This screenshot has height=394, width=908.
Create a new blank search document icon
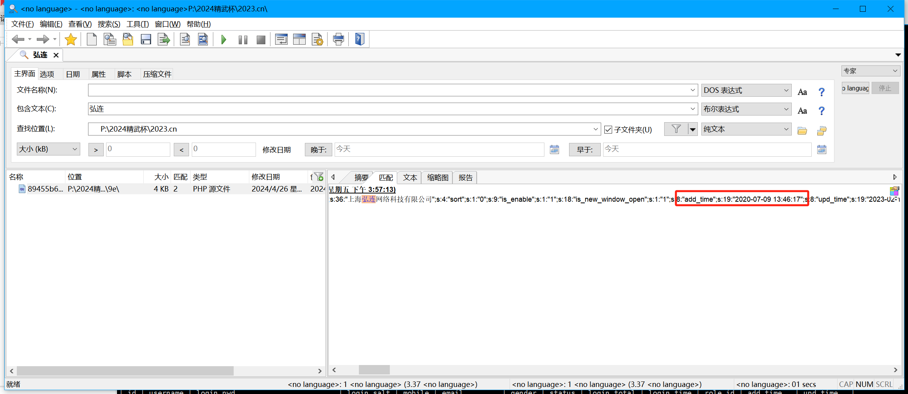click(92, 39)
